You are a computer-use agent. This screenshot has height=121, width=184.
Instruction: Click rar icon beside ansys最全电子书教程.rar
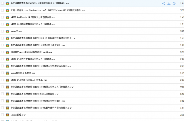[x=7, y=73]
